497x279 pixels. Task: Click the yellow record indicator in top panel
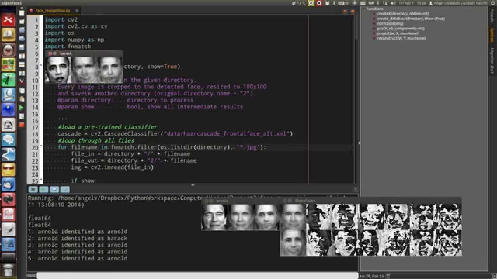311,3
